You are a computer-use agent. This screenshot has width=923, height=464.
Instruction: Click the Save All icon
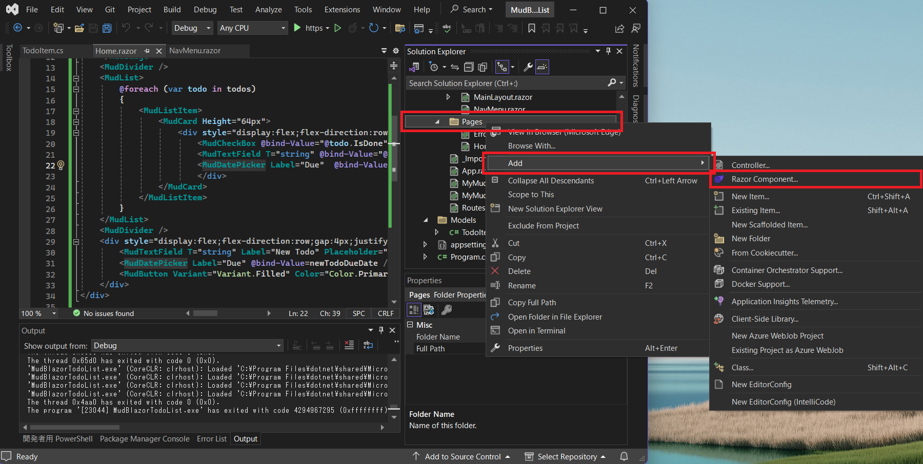[107, 28]
